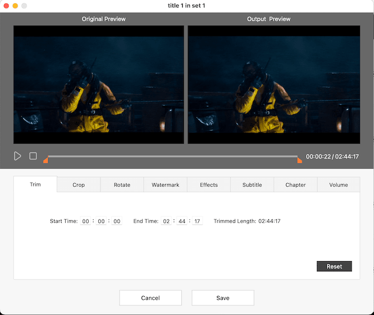Click the End Time hours field
Image resolution: width=374 pixels, height=315 pixels.
click(166, 221)
